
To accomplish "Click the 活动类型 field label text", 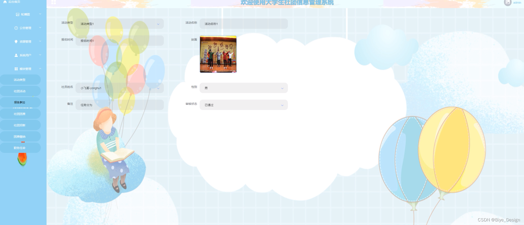I will [x=67, y=23].
